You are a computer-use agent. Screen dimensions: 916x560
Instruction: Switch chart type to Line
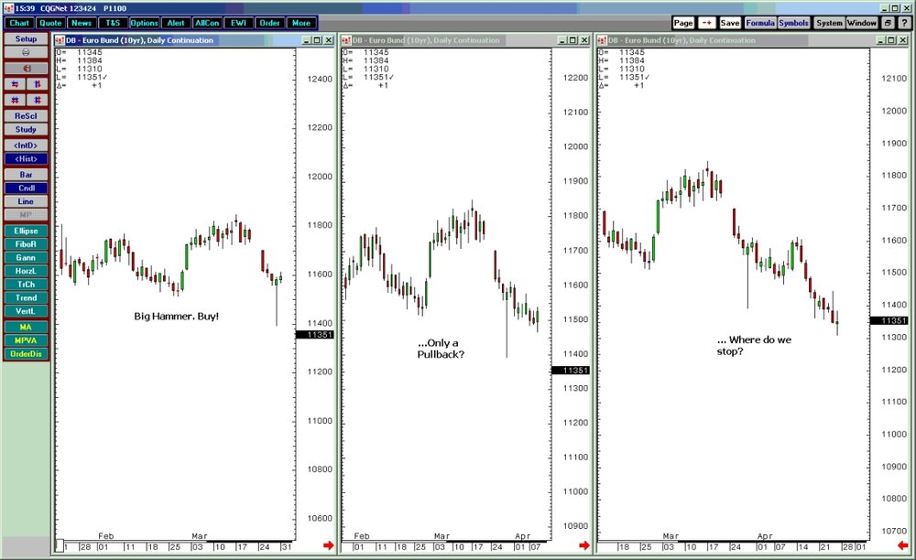point(26,201)
